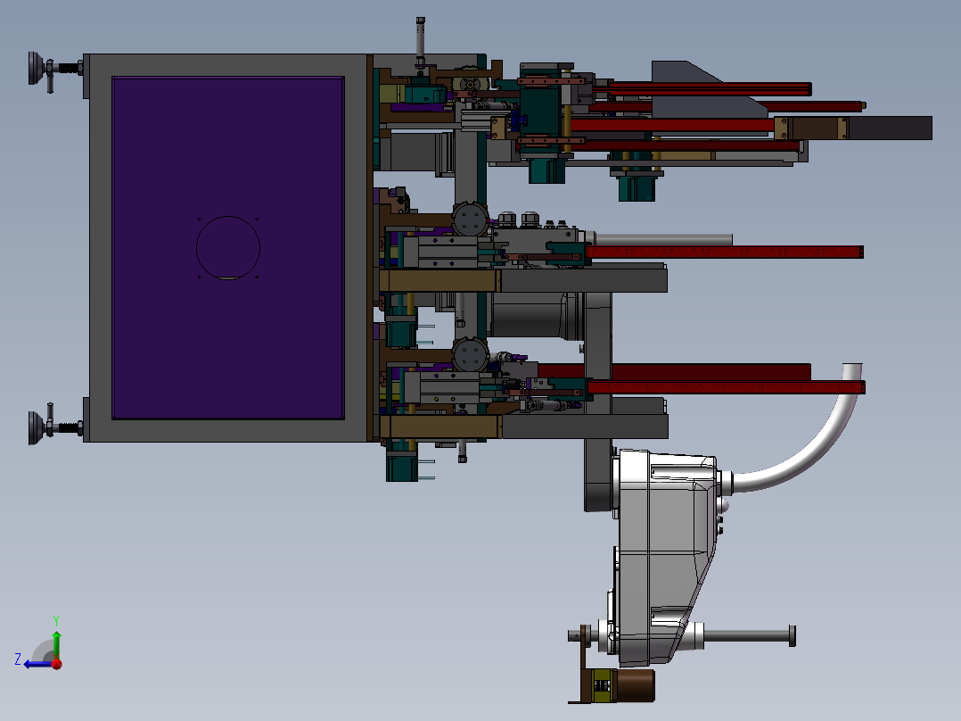Screen dimensions: 961x721
Task: Select the dark gray sloped bracket at the top right
Action: pos(708,89)
